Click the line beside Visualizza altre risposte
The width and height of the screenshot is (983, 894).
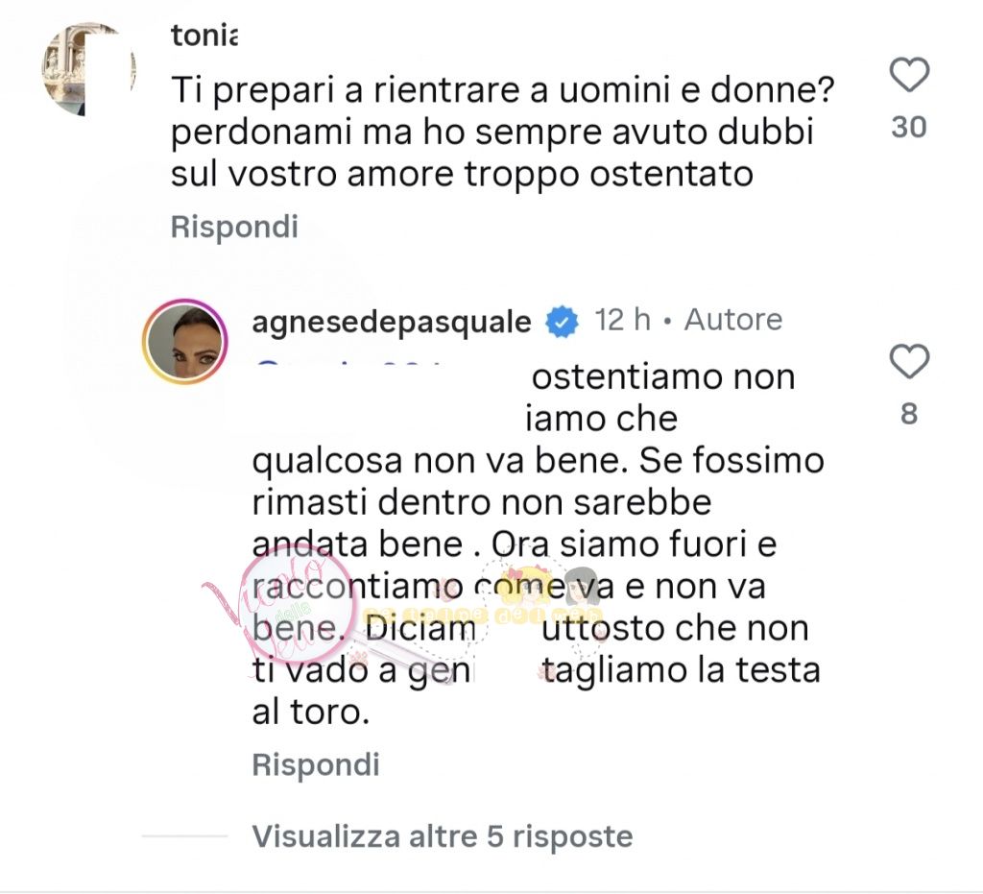(x=185, y=836)
